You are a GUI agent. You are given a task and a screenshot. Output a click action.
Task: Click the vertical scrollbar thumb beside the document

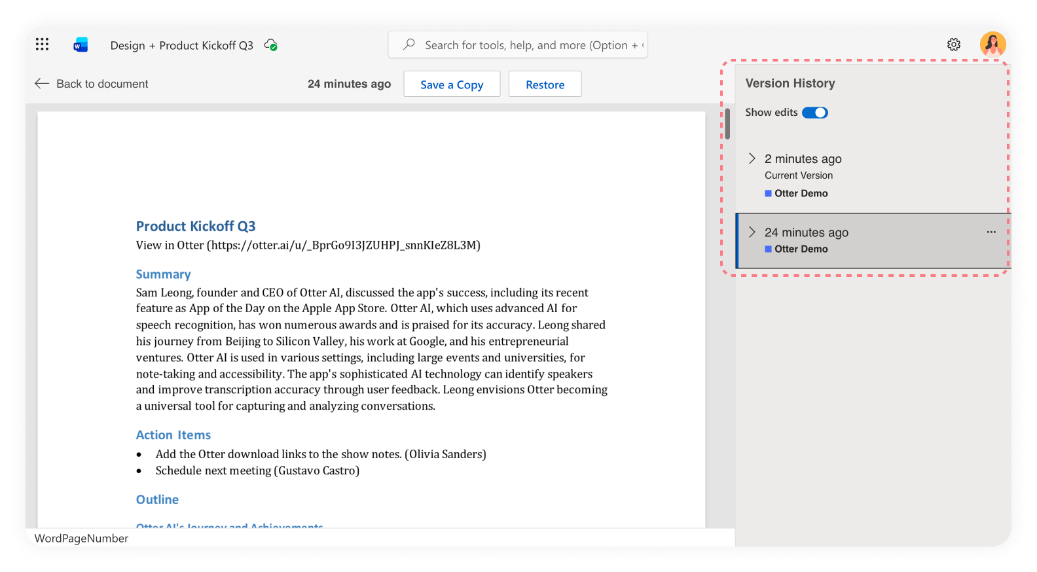727,124
